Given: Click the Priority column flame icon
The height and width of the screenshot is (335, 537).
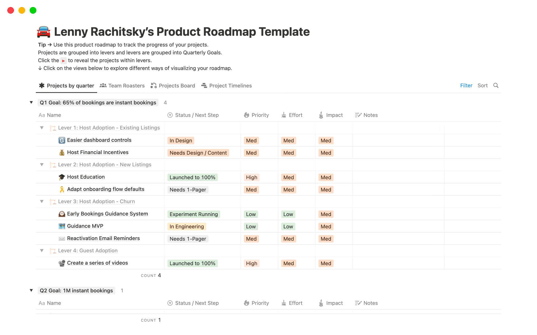Looking at the screenshot, I should click(246, 115).
